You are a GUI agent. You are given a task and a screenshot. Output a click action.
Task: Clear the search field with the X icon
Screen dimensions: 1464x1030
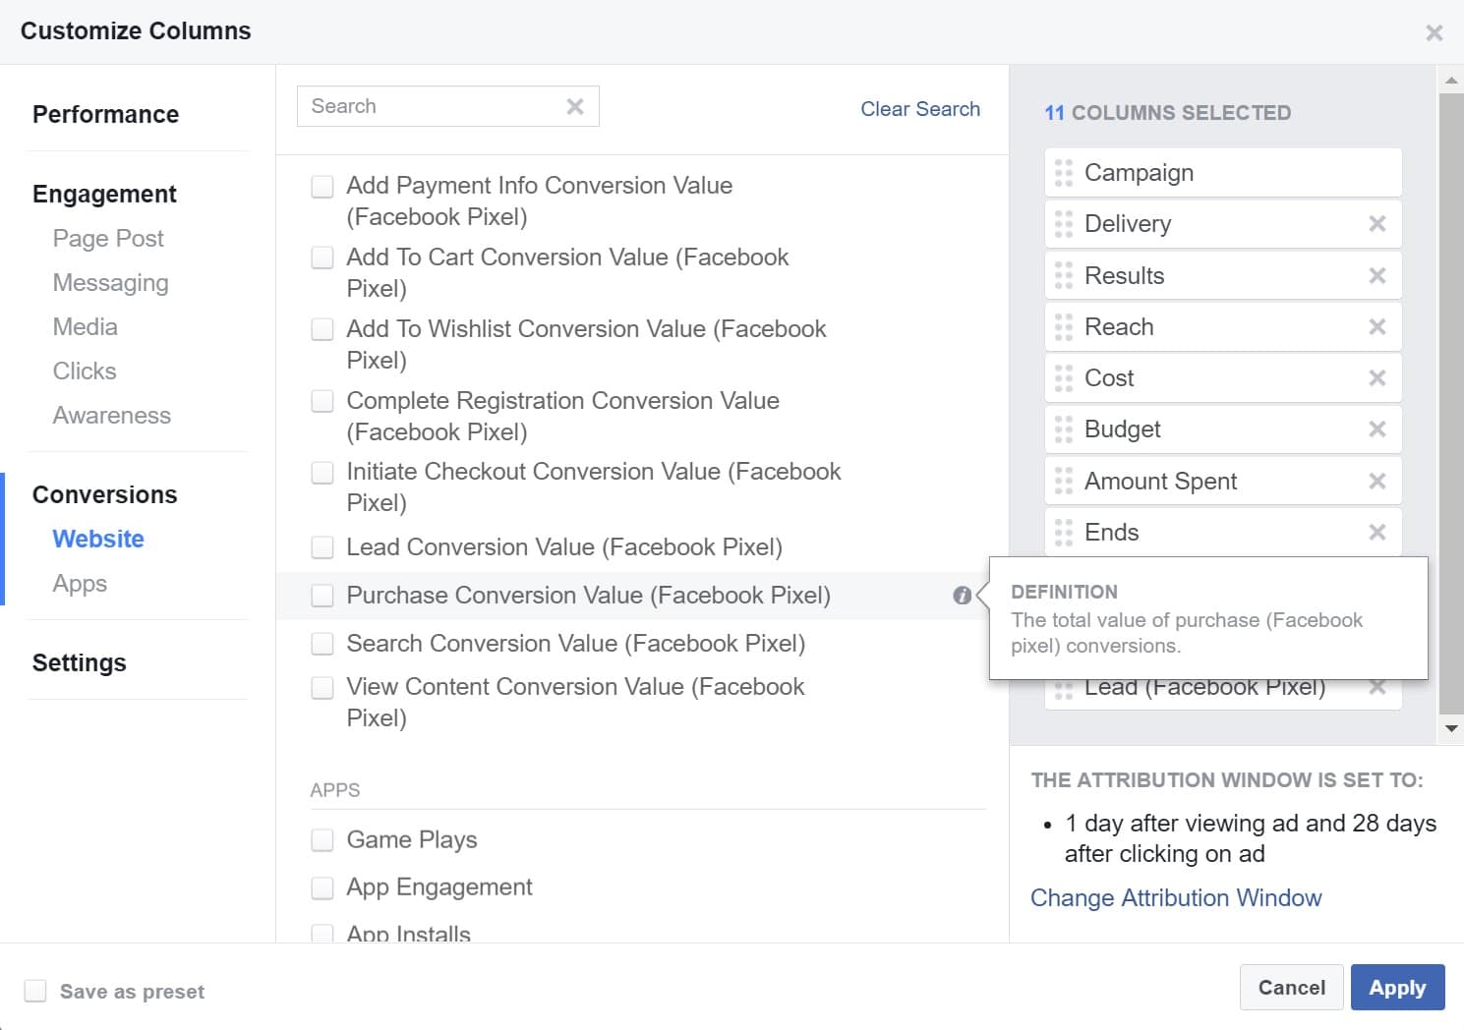click(575, 105)
